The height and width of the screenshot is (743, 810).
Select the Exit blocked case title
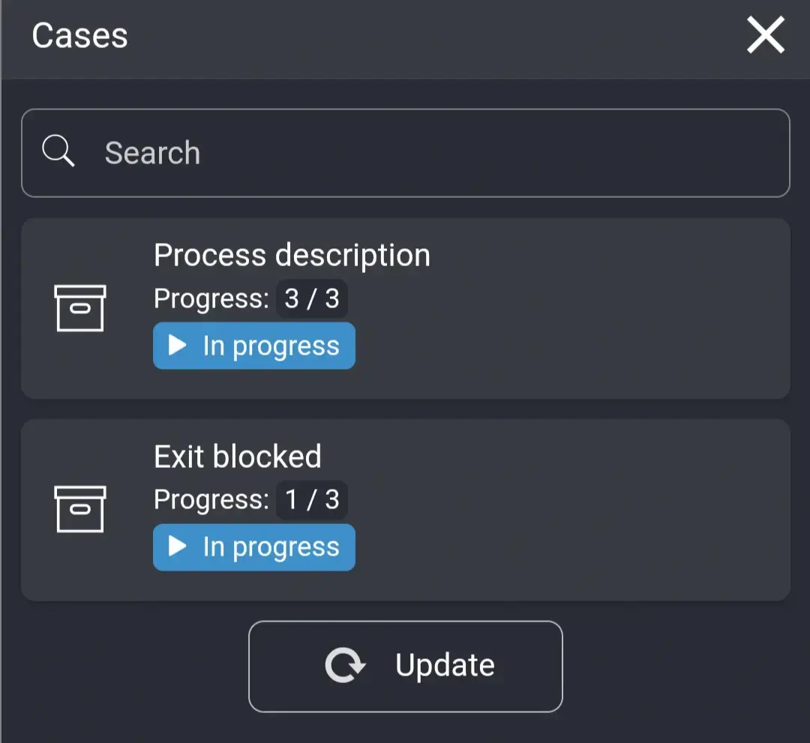(x=237, y=456)
